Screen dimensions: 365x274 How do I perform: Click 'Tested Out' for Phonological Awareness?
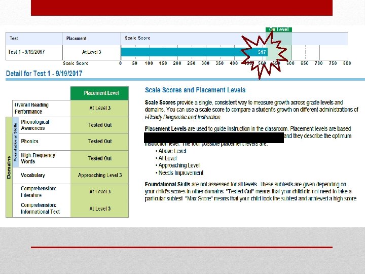click(x=100, y=125)
